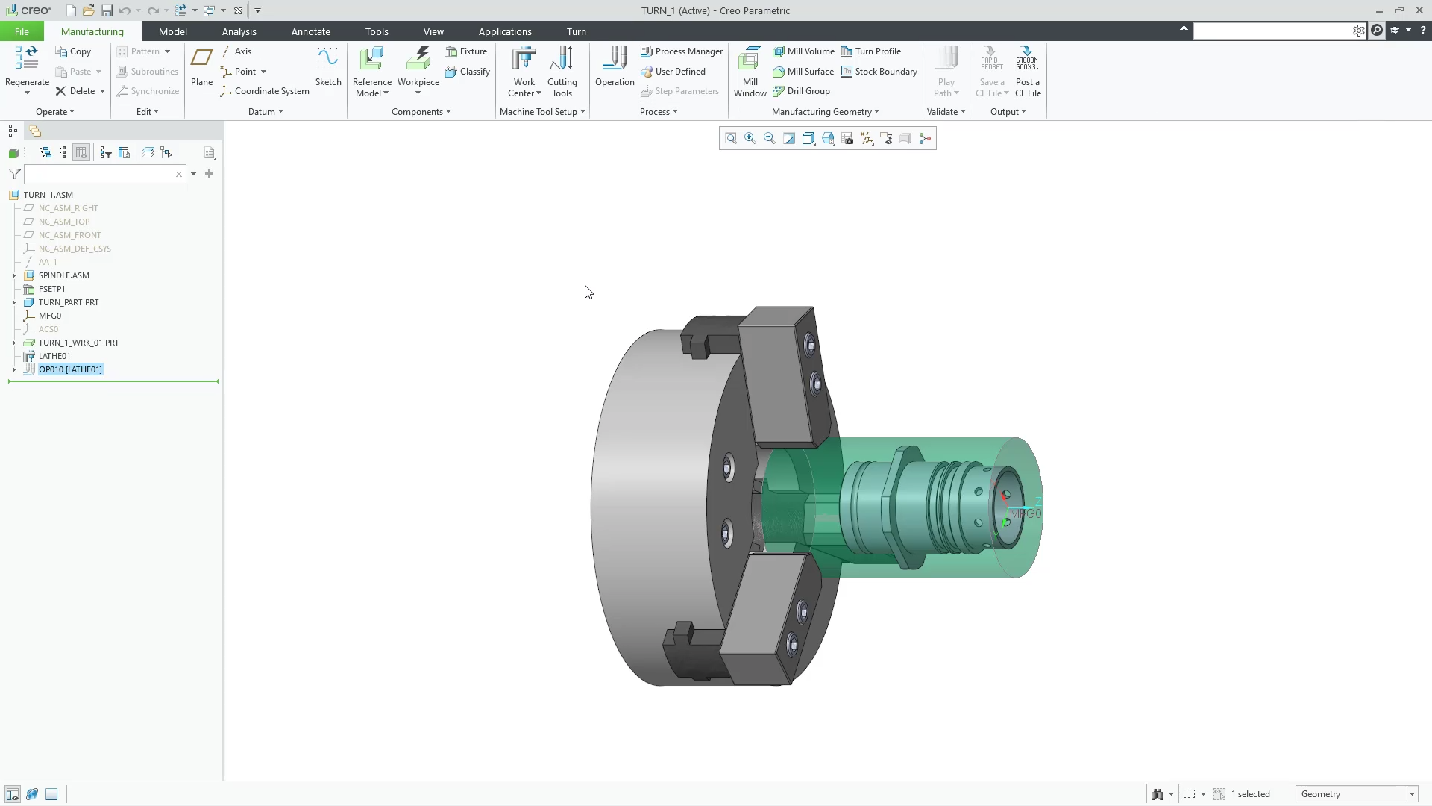This screenshot has width=1432, height=806.
Task: Switch to the Analysis tab
Action: [x=239, y=31]
